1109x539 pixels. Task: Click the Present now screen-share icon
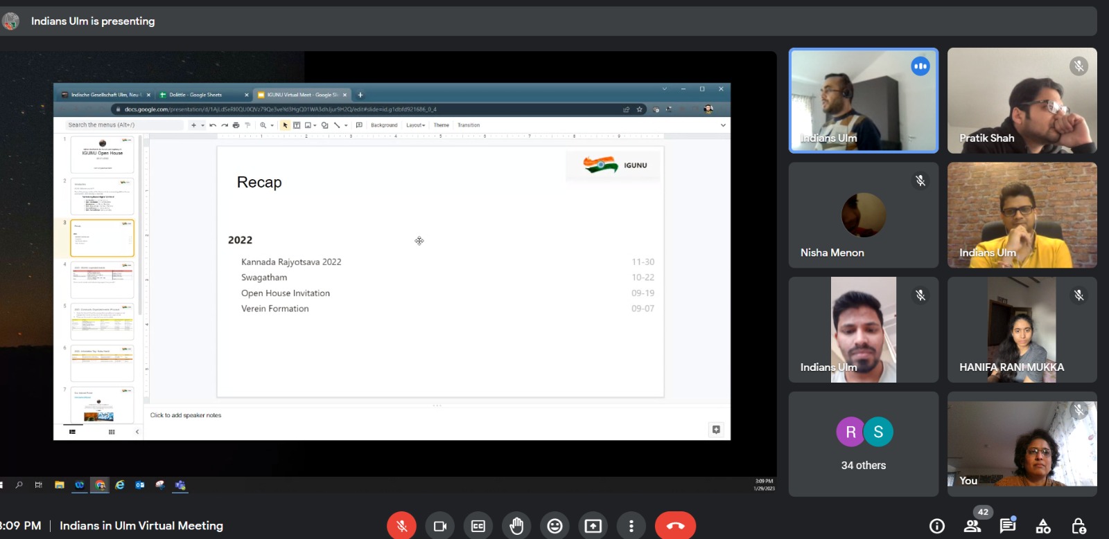[593, 526]
